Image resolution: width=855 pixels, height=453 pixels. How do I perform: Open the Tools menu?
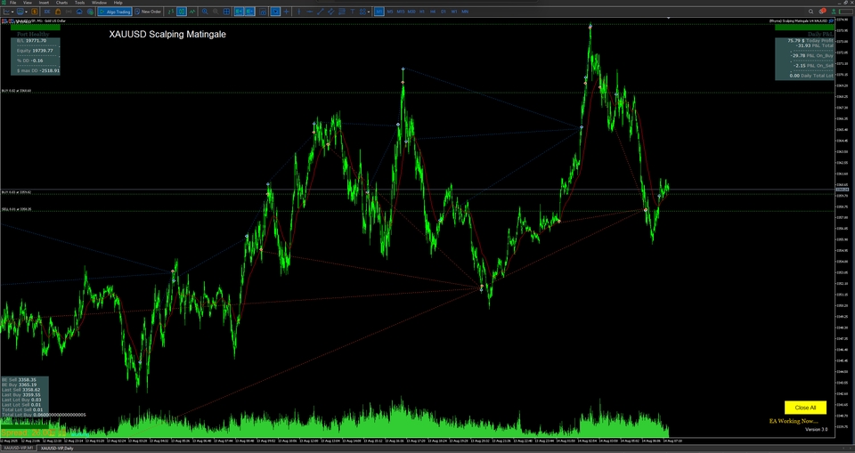[x=79, y=4]
